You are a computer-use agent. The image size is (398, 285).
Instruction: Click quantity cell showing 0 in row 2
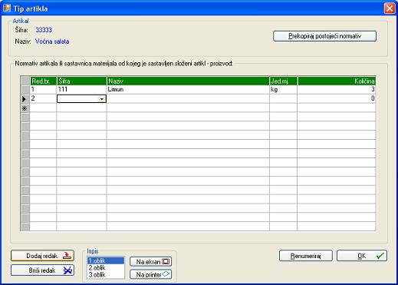point(337,98)
